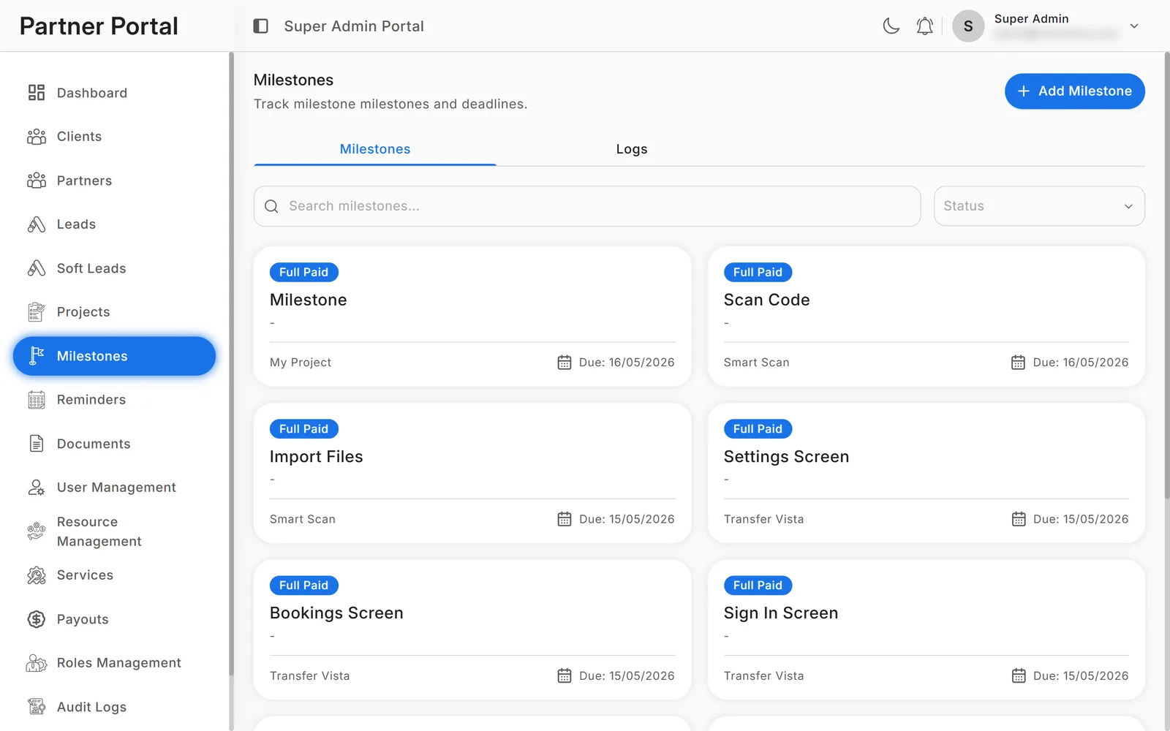Collapse sidebar using panel toggle icon
This screenshot has width=1170, height=731.
pos(261,26)
